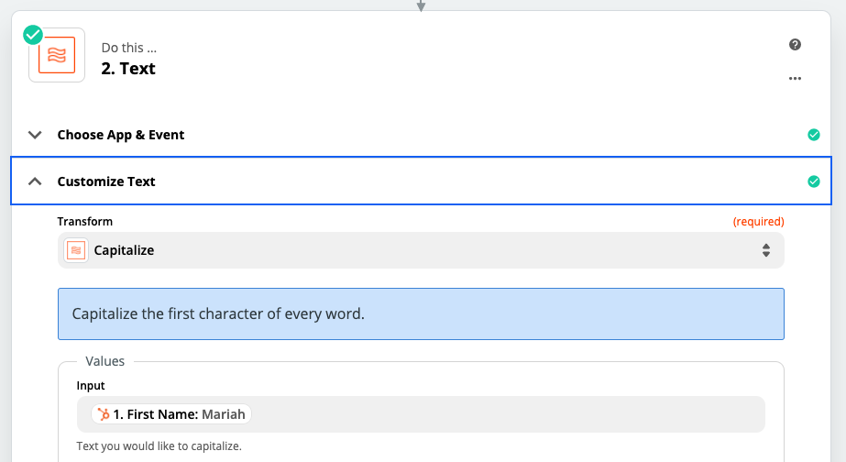Expand the Choose App & Event chevron
This screenshot has width=846, height=462.
[35, 135]
